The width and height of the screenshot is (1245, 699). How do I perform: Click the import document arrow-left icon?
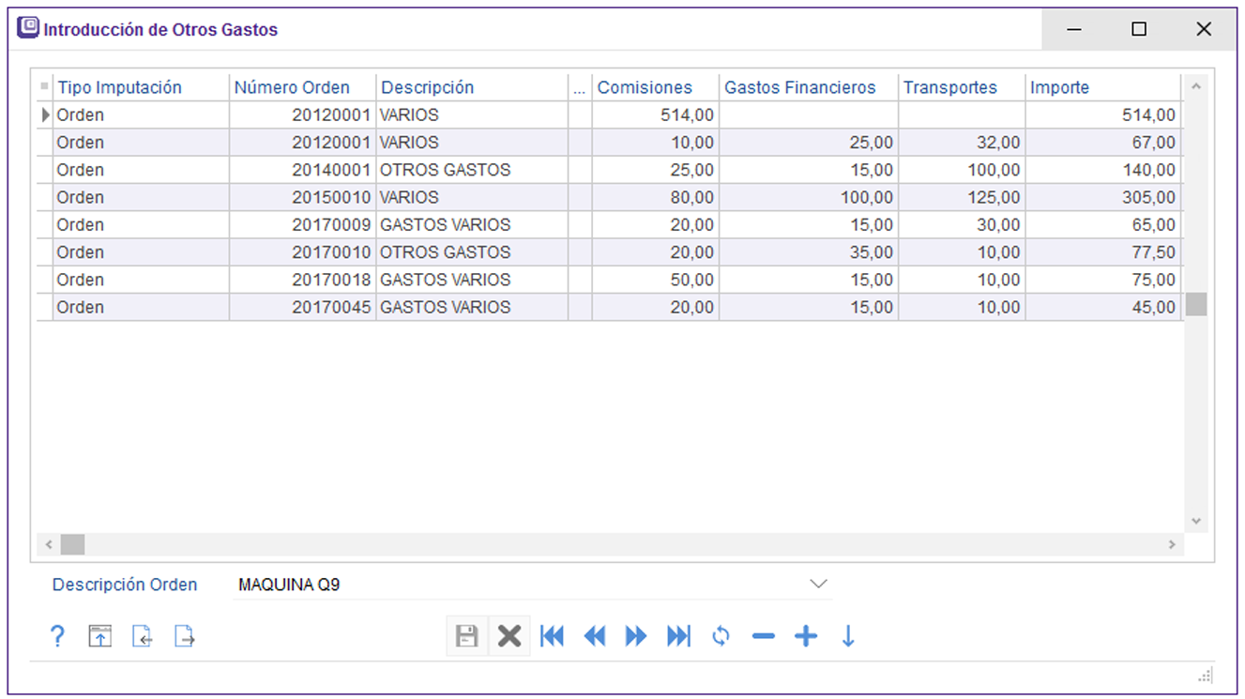pyautogui.click(x=142, y=636)
